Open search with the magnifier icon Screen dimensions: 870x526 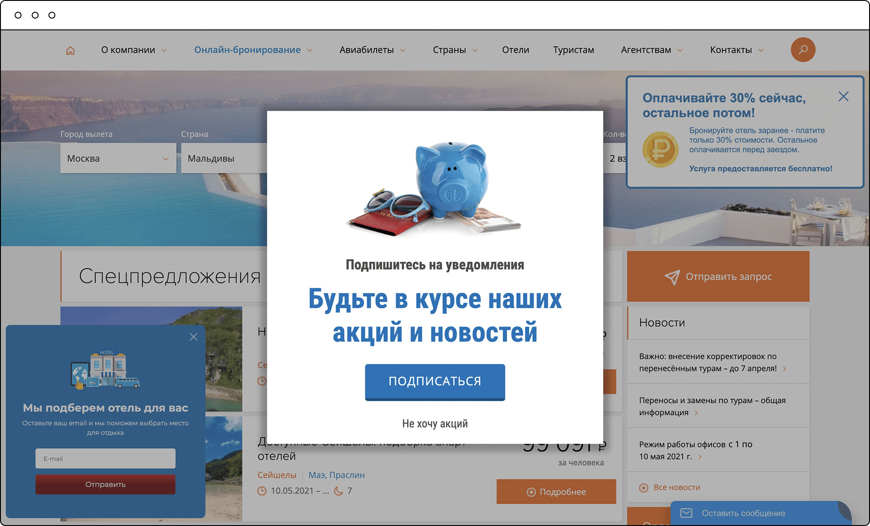(x=803, y=50)
